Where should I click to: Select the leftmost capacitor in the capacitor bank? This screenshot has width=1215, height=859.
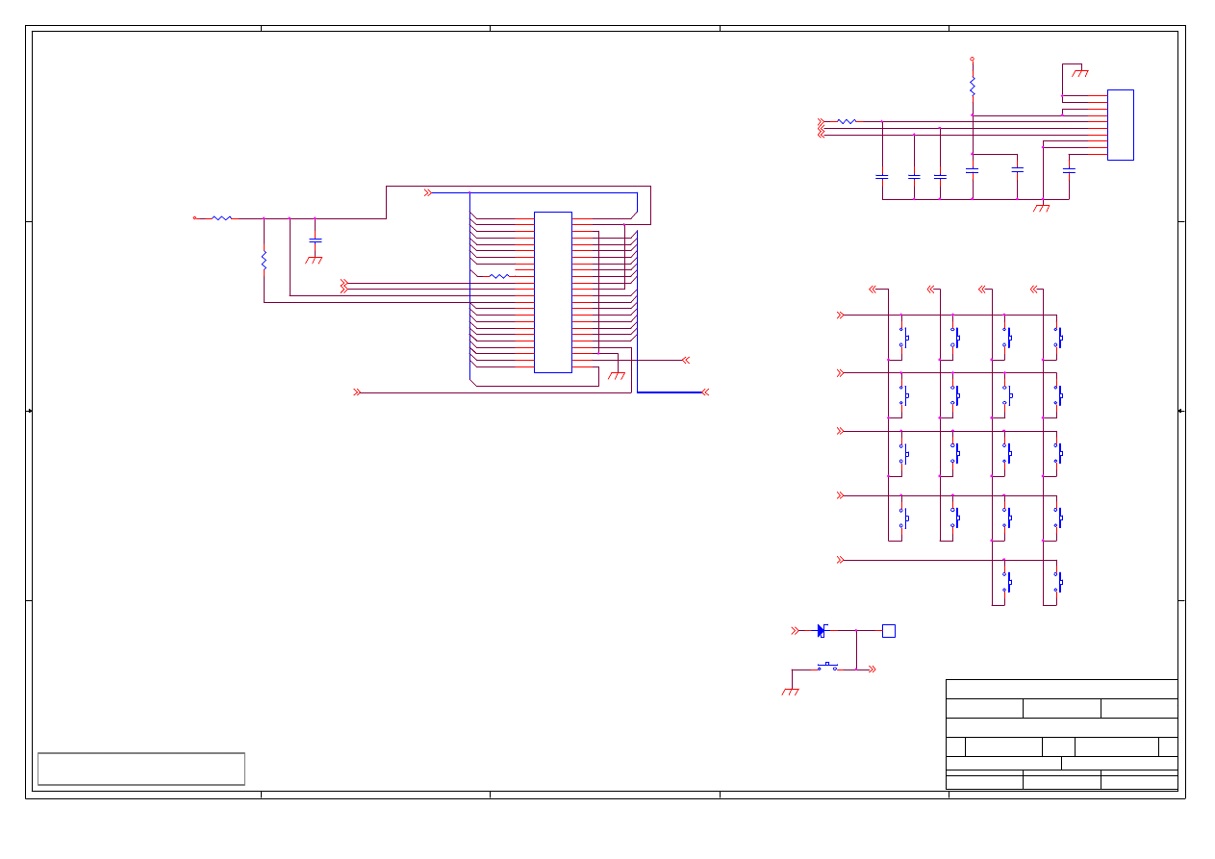click(882, 177)
